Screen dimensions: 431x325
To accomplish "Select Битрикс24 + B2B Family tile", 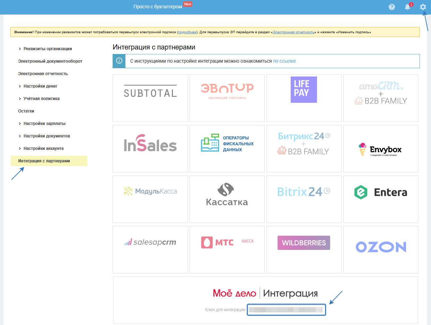I will coord(304,148).
